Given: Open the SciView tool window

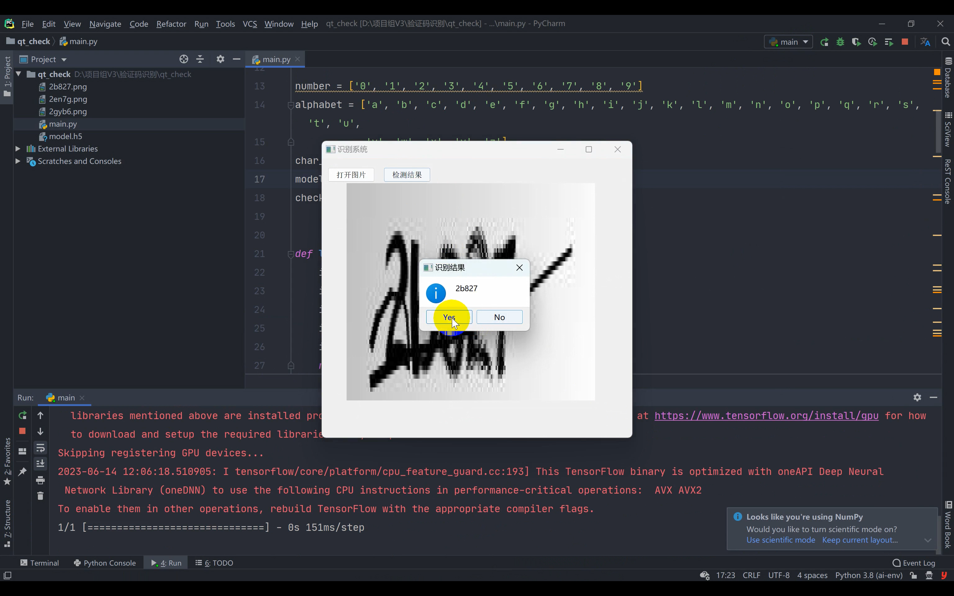Looking at the screenshot, I should (x=948, y=130).
